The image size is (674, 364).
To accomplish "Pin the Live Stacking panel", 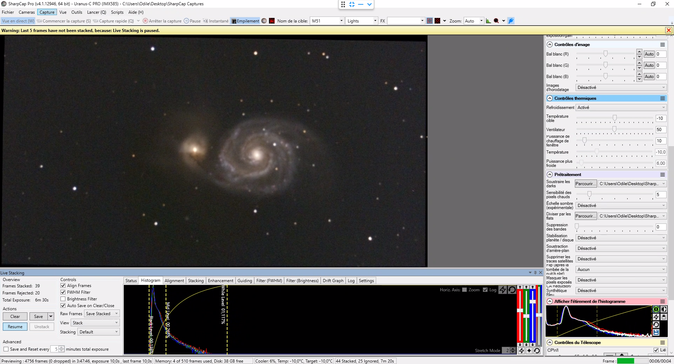I will (535, 273).
